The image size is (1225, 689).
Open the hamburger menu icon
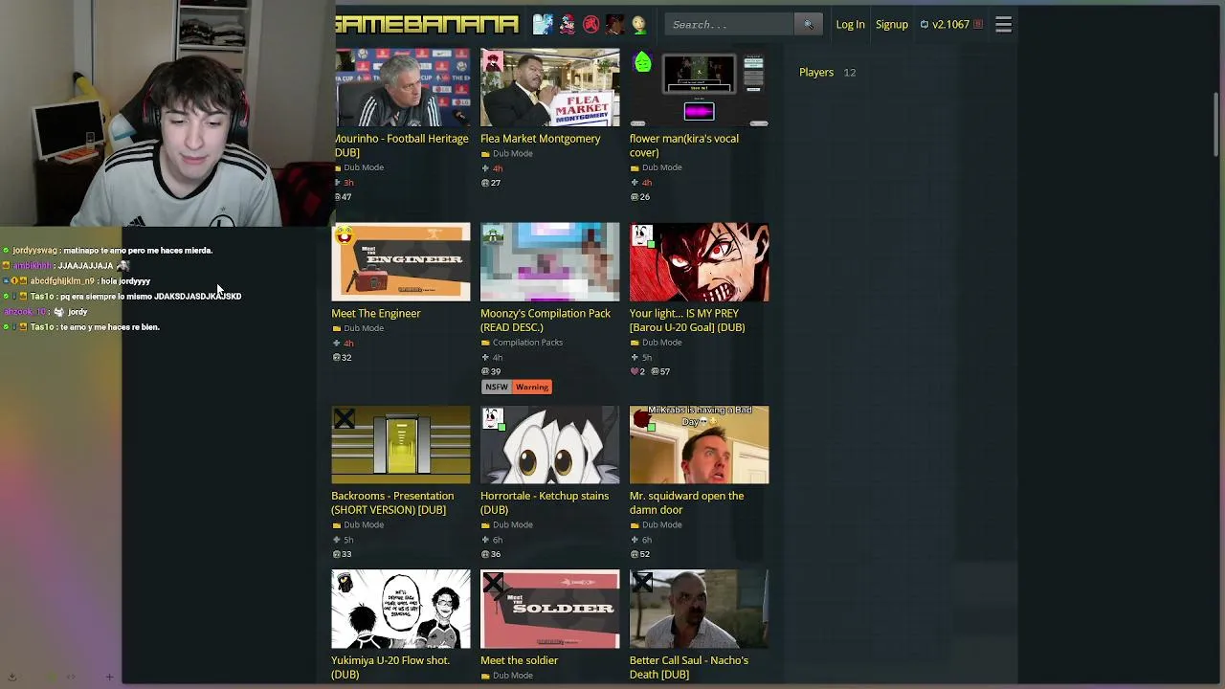click(x=1003, y=24)
